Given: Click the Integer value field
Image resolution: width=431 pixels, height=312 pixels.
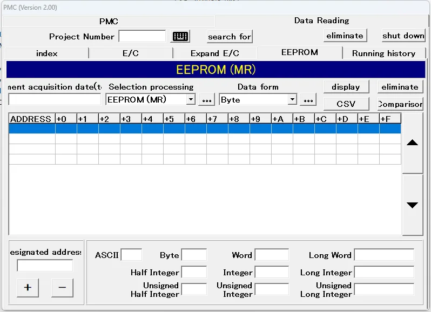Looking at the screenshot, I should pos(272,272).
